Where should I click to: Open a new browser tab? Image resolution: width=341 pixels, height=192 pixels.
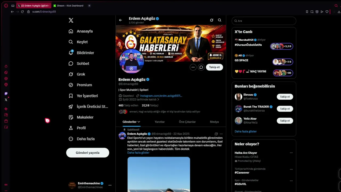pos(89,6)
